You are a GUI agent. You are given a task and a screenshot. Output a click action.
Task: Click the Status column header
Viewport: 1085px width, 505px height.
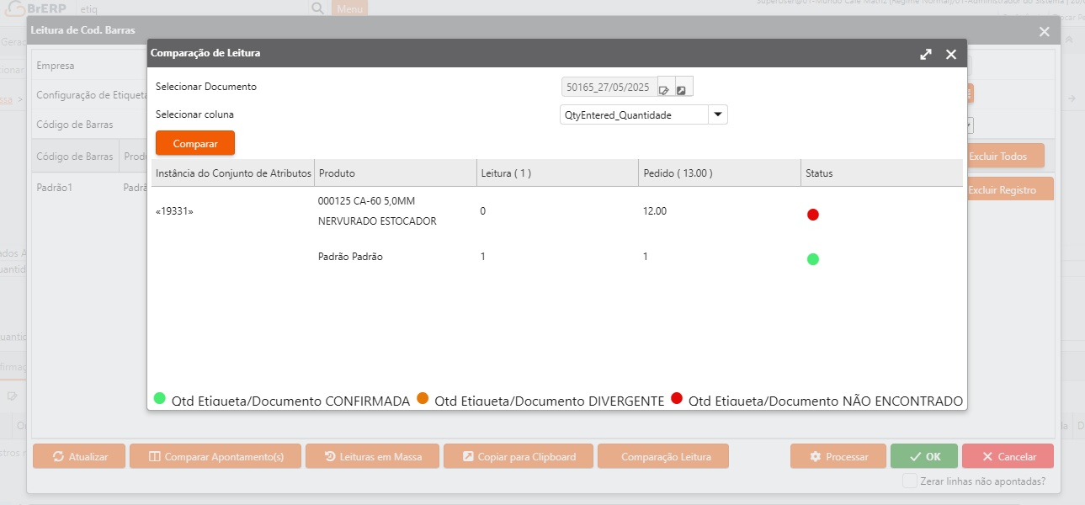(881, 173)
